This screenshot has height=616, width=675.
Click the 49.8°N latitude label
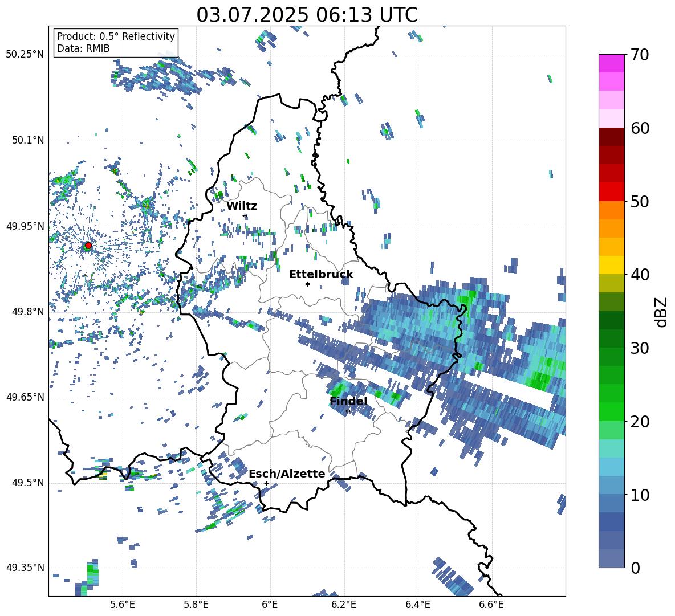coord(28,312)
